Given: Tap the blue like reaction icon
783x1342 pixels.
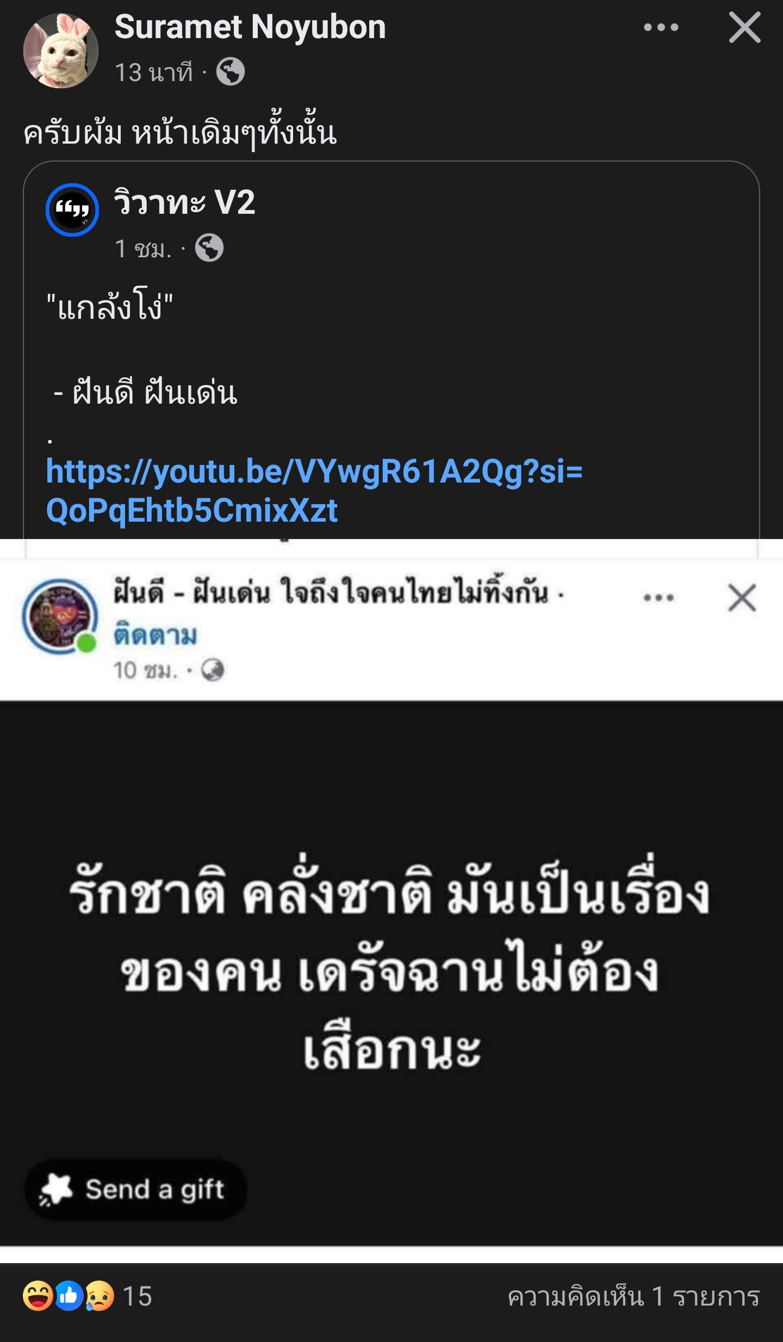Looking at the screenshot, I should pos(69,1296).
